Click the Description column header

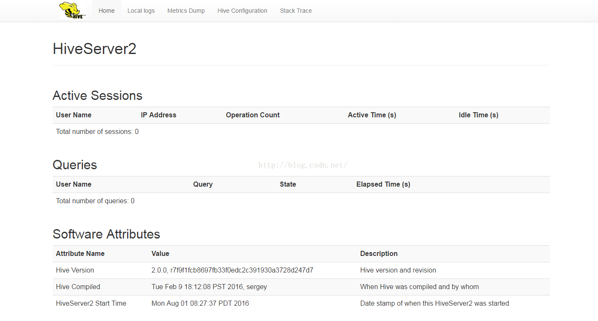(379, 253)
